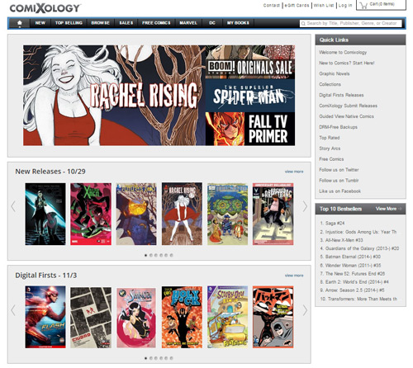Image resolution: width=413 pixels, height=368 pixels.
Task: Open bestseller Arrow: Season 2.5 #5
Action: 352,290
